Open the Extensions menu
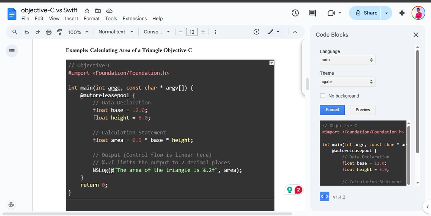This screenshot has width=431, height=216. tap(135, 18)
